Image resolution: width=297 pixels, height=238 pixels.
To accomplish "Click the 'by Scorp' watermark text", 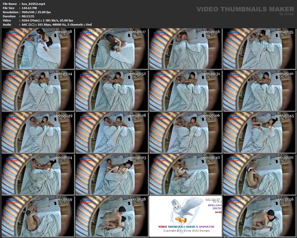I will (287, 14).
